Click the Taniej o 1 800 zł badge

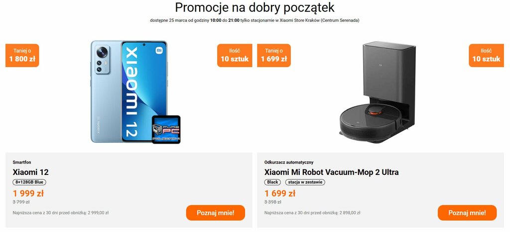(x=22, y=56)
